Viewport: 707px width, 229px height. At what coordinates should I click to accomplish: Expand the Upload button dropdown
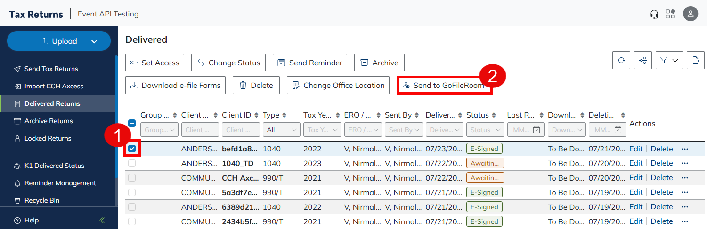94,41
